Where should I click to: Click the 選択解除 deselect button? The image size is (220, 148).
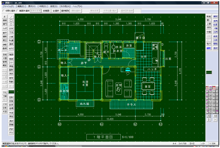pos(65,11)
